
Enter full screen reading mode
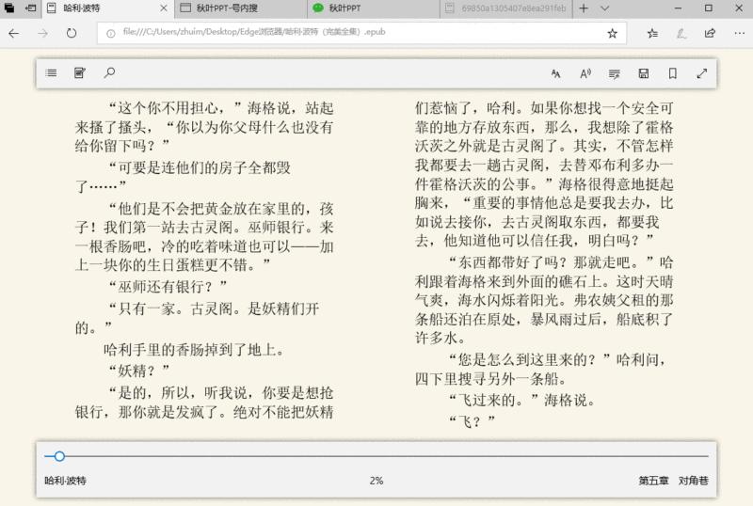click(702, 73)
